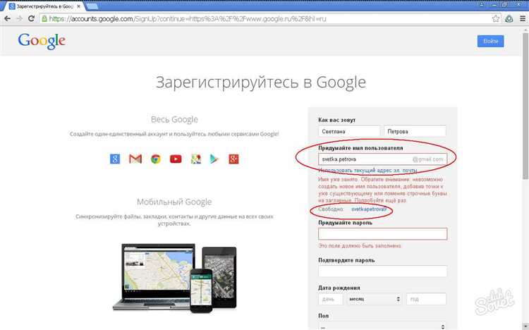The height and width of the screenshot is (330, 529).
Task: Reload the page in the browser toolbar
Action: pos(31,18)
